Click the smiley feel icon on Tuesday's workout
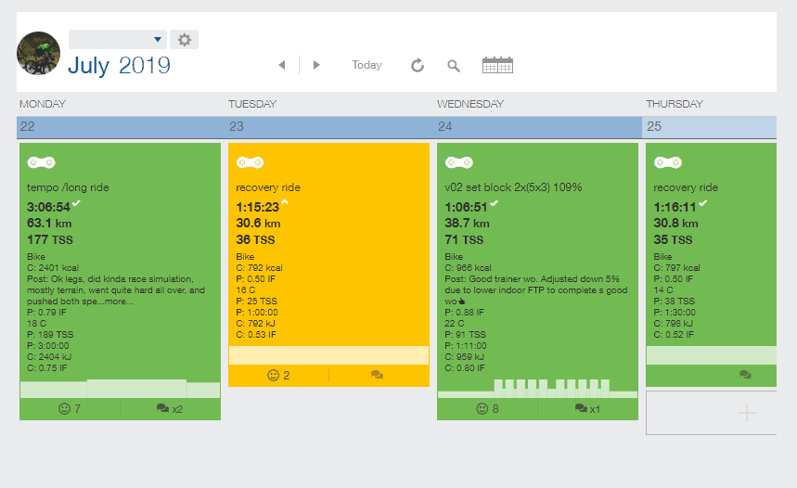This screenshot has height=488, width=797. coord(273,376)
